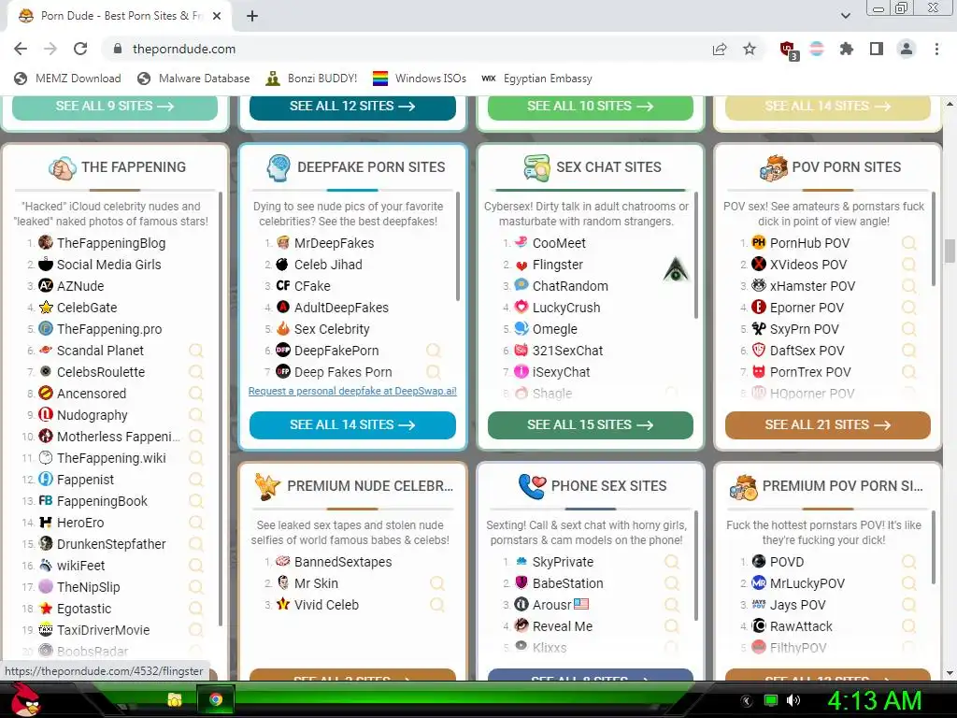The image size is (957, 718).
Task: Open the uBlock shield extension icon
Action: (x=788, y=50)
